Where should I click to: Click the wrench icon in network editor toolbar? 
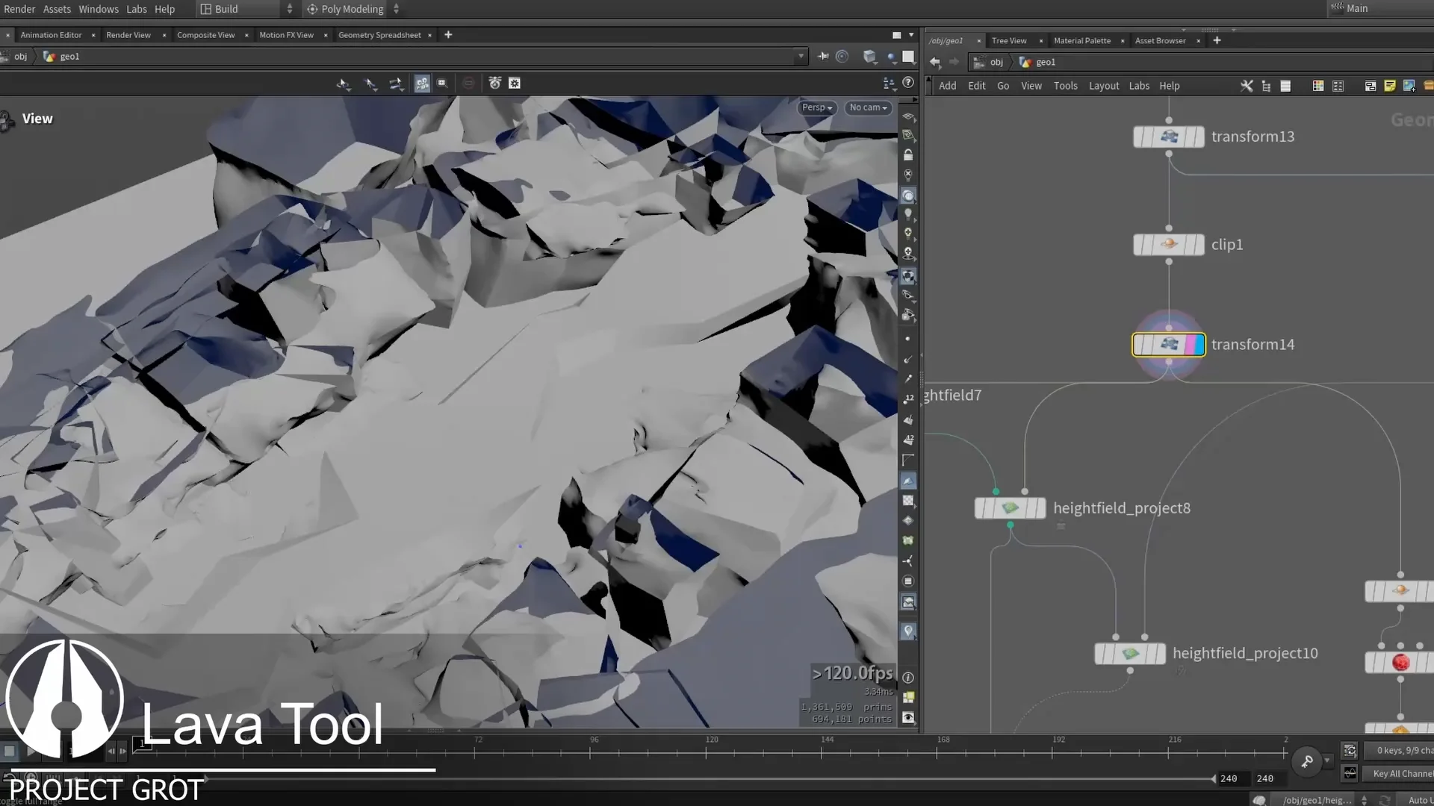(1247, 86)
